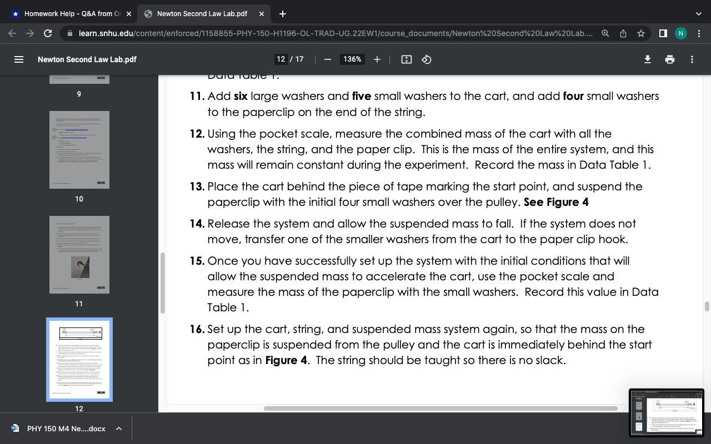Activate the fit-to-page view icon
The height and width of the screenshot is (444, 711).
(x=406, y=59)
